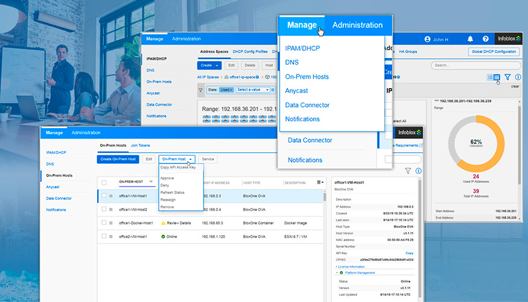Viewport: 528px width, 302px height.
Task: Click the Delete button in IPAM/DHCP window
Action: tap(250, 65)
